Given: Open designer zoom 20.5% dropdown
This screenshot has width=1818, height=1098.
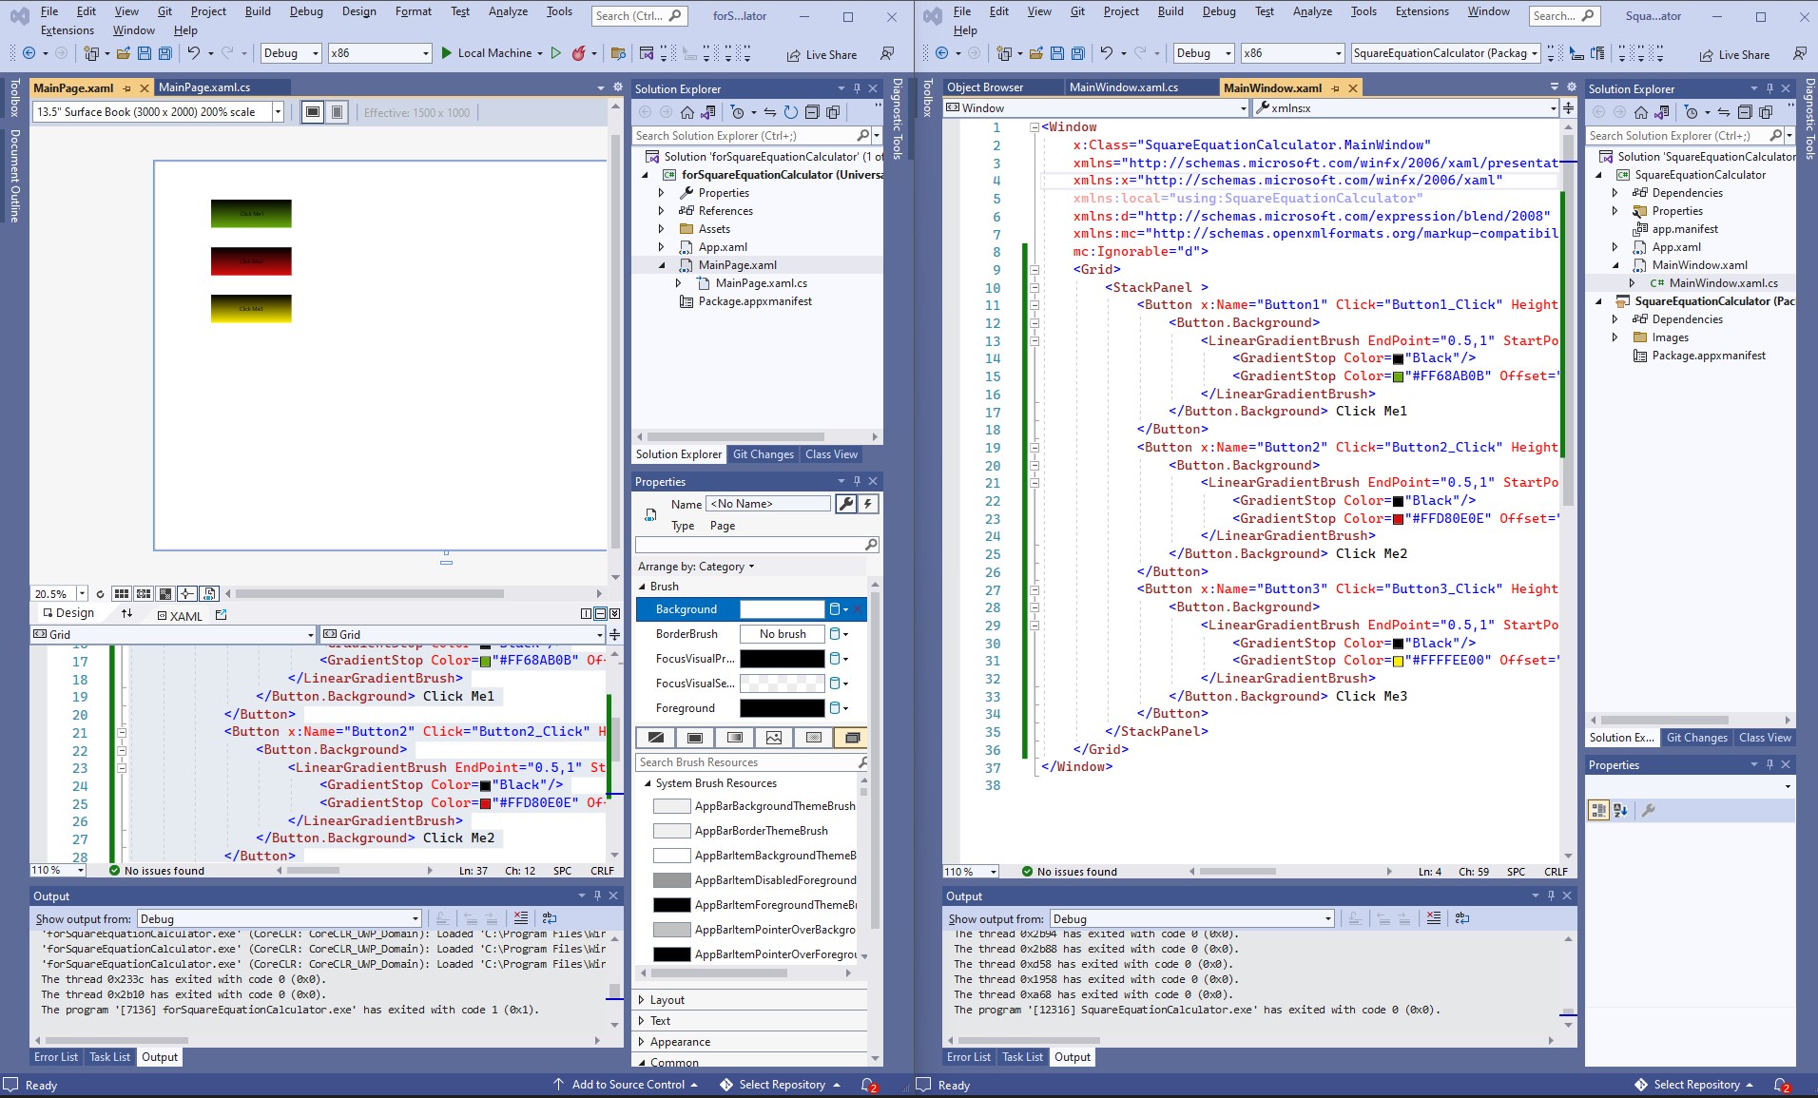Looking at the screenshot, I should (82, 594).
